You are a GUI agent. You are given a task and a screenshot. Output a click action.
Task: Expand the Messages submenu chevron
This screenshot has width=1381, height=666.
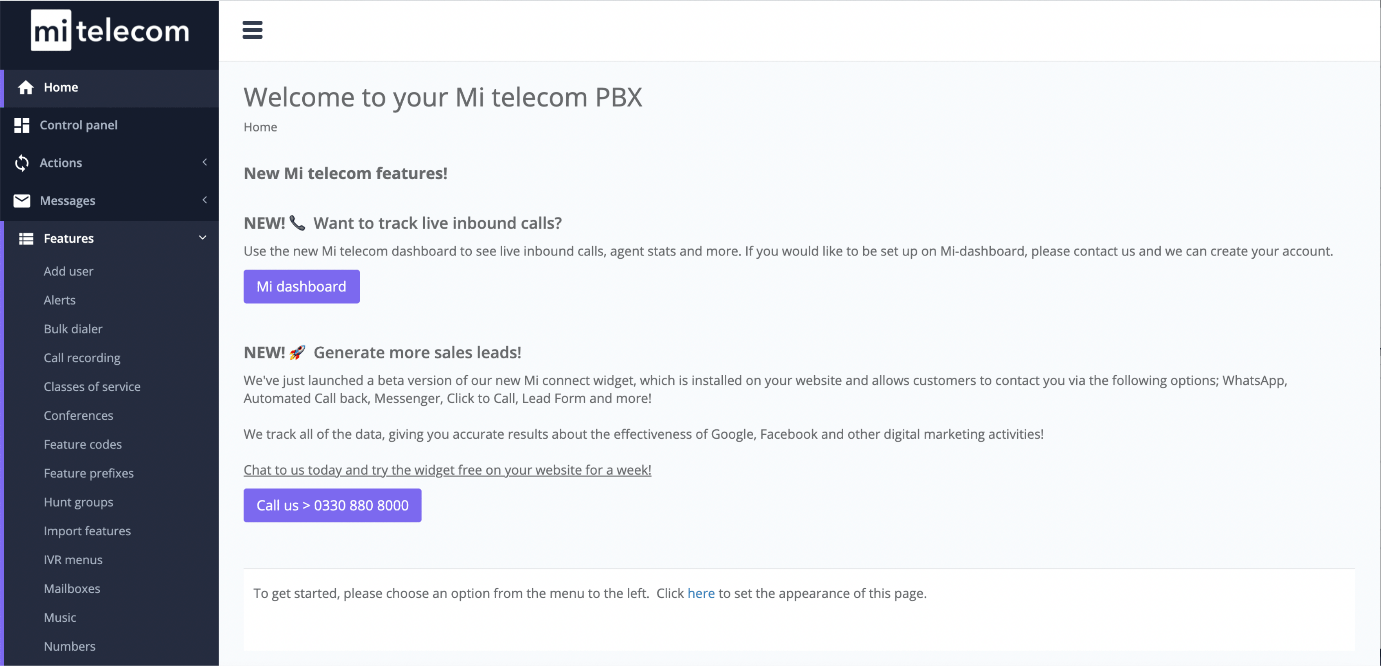coord(204,200)
